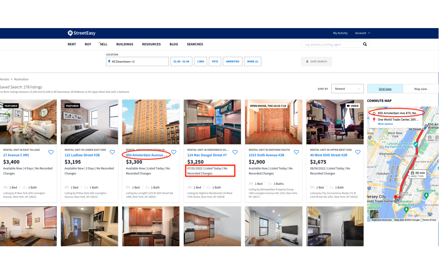Image resolution: width=439 pixels, height=274 pixels.
Task: Click the One World Trade Center destination field
Action: pyautogui.click(x=398, y=120)
